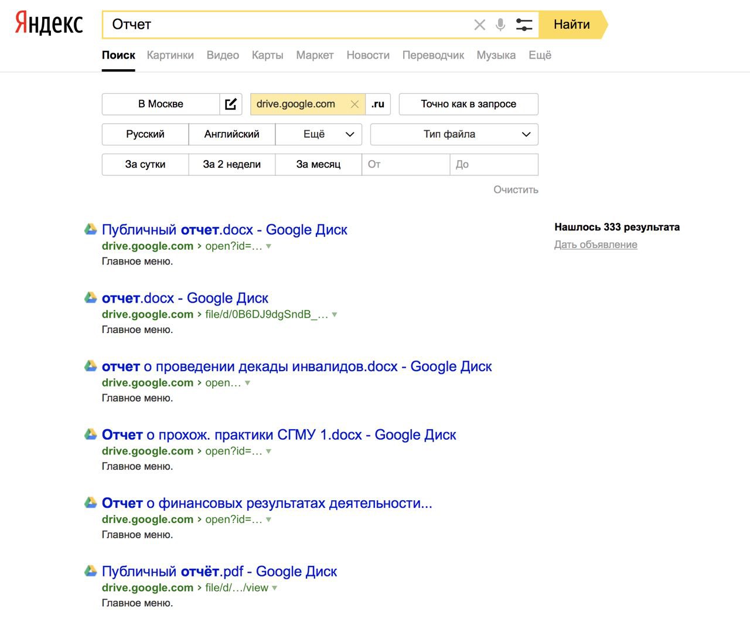750x628 pixels.
Task: Select the Поиск tab
Action: point(118,55)
